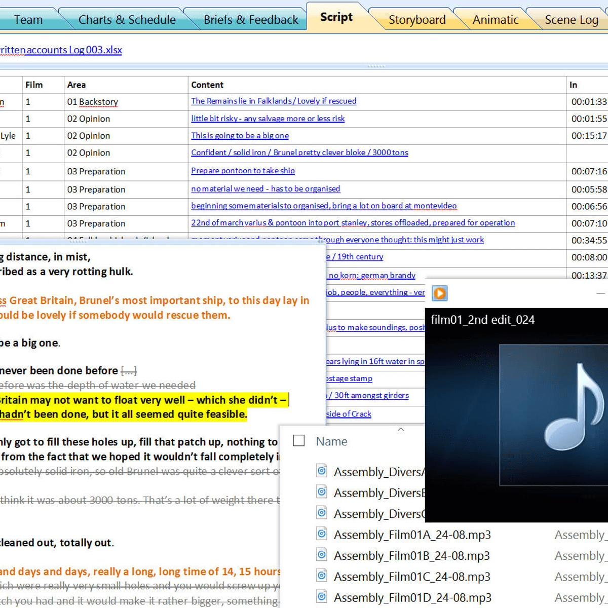Select the Assembly_Film01B_24-08.mp3 file icon
The image size is (608, 608).
[x=321, y=555]
